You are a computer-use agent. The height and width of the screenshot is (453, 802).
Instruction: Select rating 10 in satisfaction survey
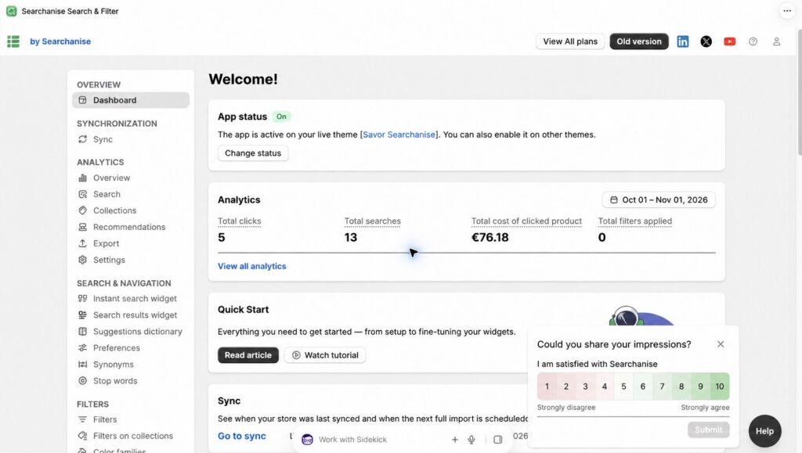pos(720,386)
